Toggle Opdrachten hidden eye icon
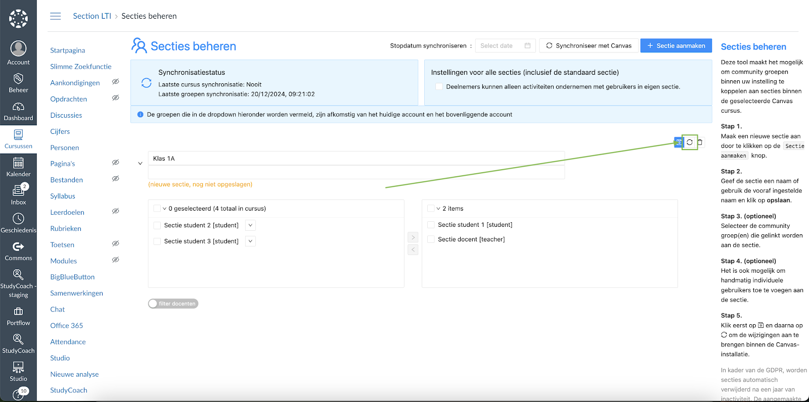 tap(115, 98)
